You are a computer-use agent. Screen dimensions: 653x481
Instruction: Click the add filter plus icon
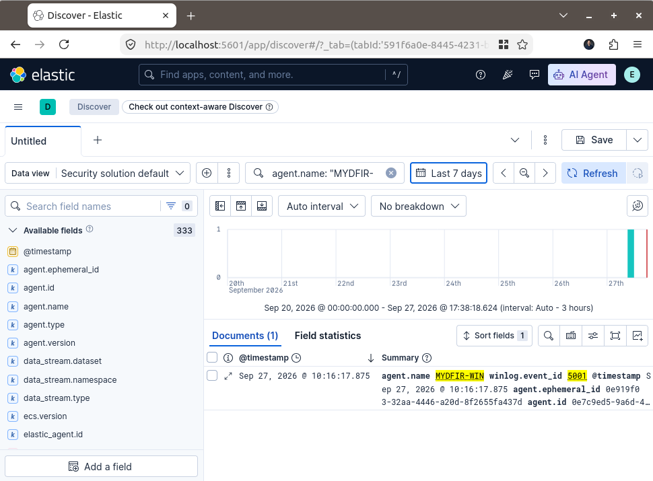(207, 173)
